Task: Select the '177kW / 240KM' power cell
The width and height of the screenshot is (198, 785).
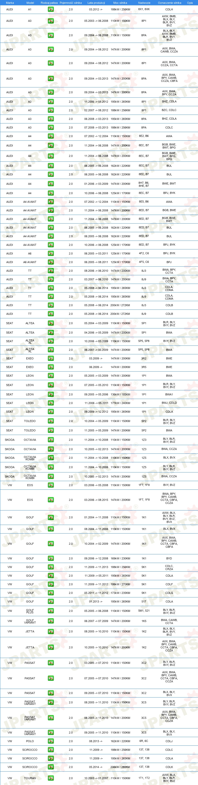Action: [x=120, y=403]
